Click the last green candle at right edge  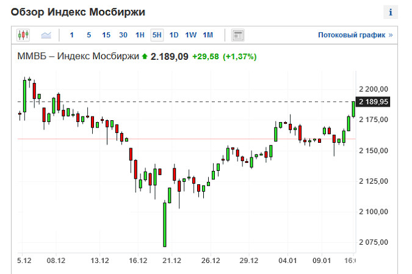tap(353, 109)
